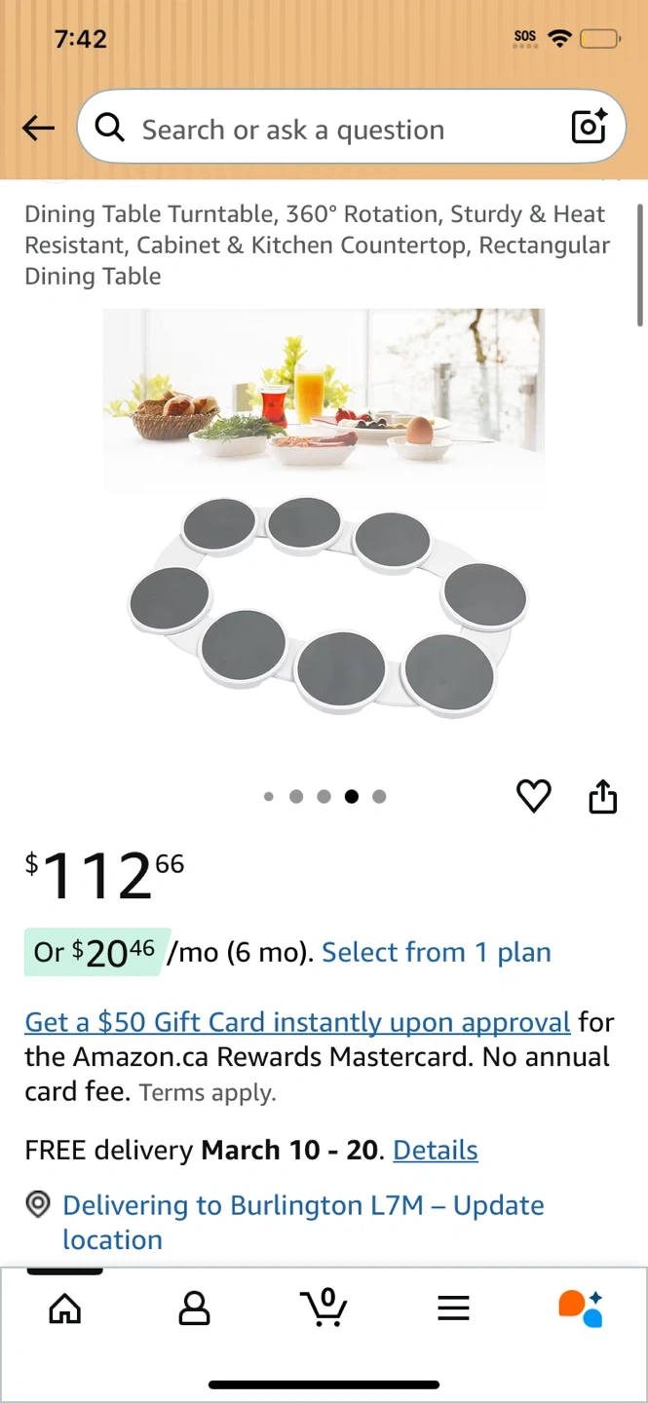648x1403 pixels.
Task: Tap the delivery location pin icon
Action: [38, 1205]
